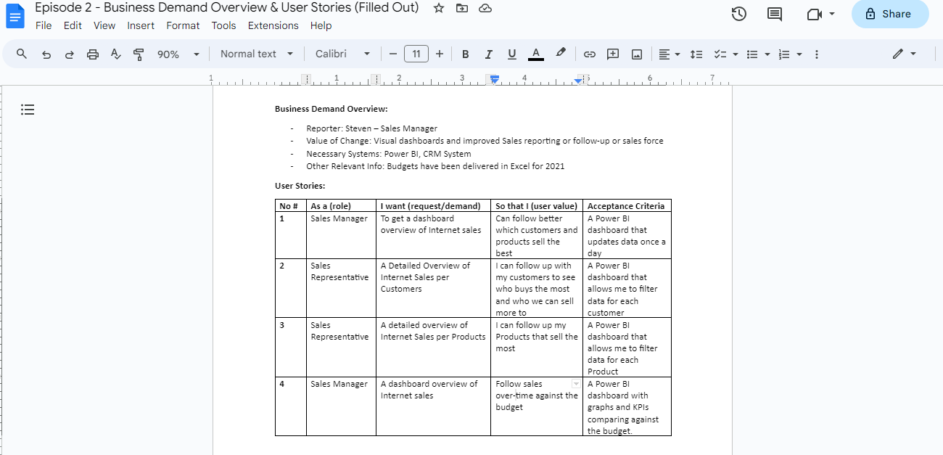Open the highlight color pen tool
943x455 pixels.
tap(560, 54)
